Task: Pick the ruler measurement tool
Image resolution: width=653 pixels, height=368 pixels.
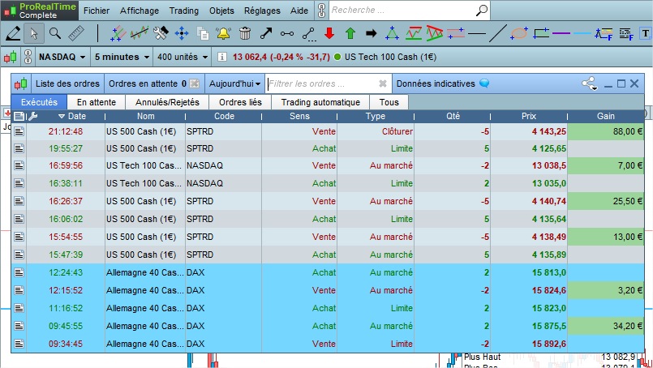Action: (x=76, y=33)
